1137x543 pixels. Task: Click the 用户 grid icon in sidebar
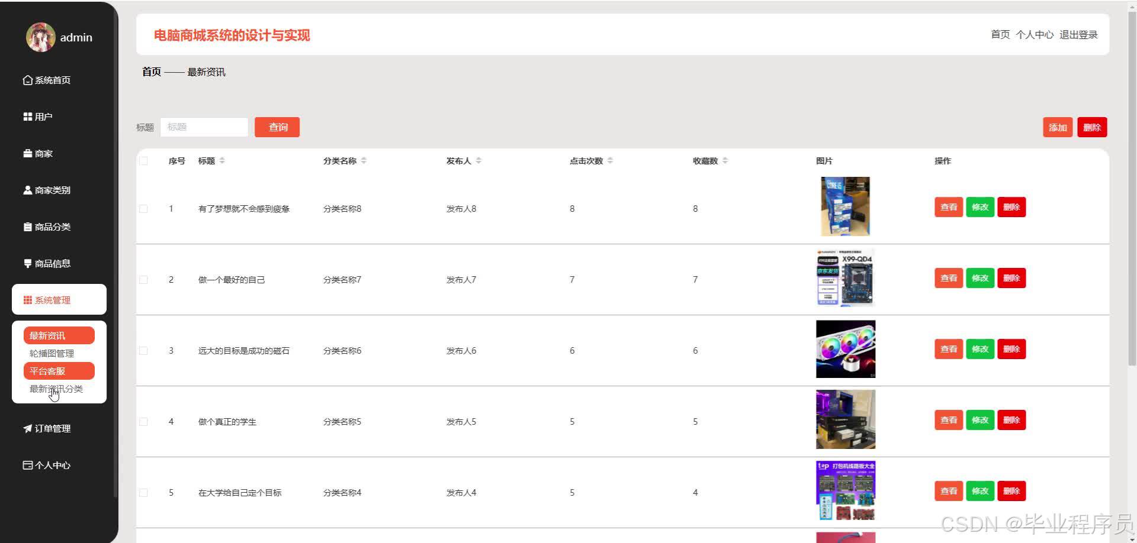27,117
